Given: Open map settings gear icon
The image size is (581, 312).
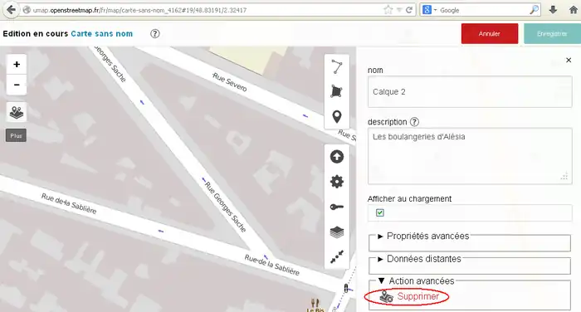Looking at the screenshot, I should (x=336, y=182).
